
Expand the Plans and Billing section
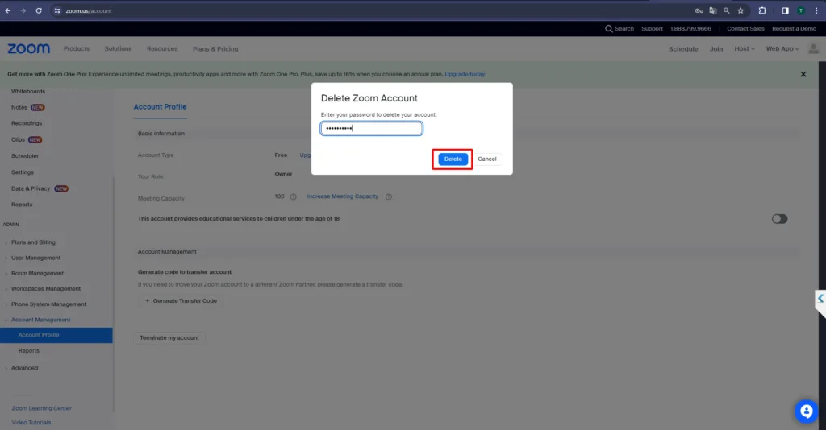click(33, 242)
